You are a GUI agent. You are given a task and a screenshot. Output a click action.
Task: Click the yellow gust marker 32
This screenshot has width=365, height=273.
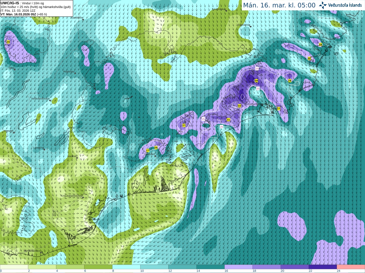[240, 106]
